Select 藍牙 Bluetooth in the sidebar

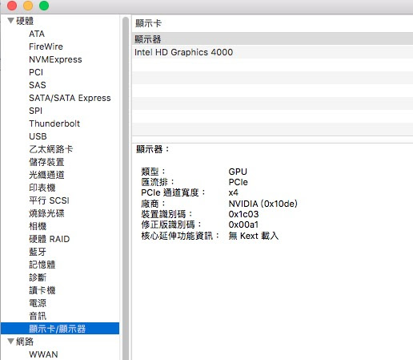pyautogui.click(x=38, y=252)
